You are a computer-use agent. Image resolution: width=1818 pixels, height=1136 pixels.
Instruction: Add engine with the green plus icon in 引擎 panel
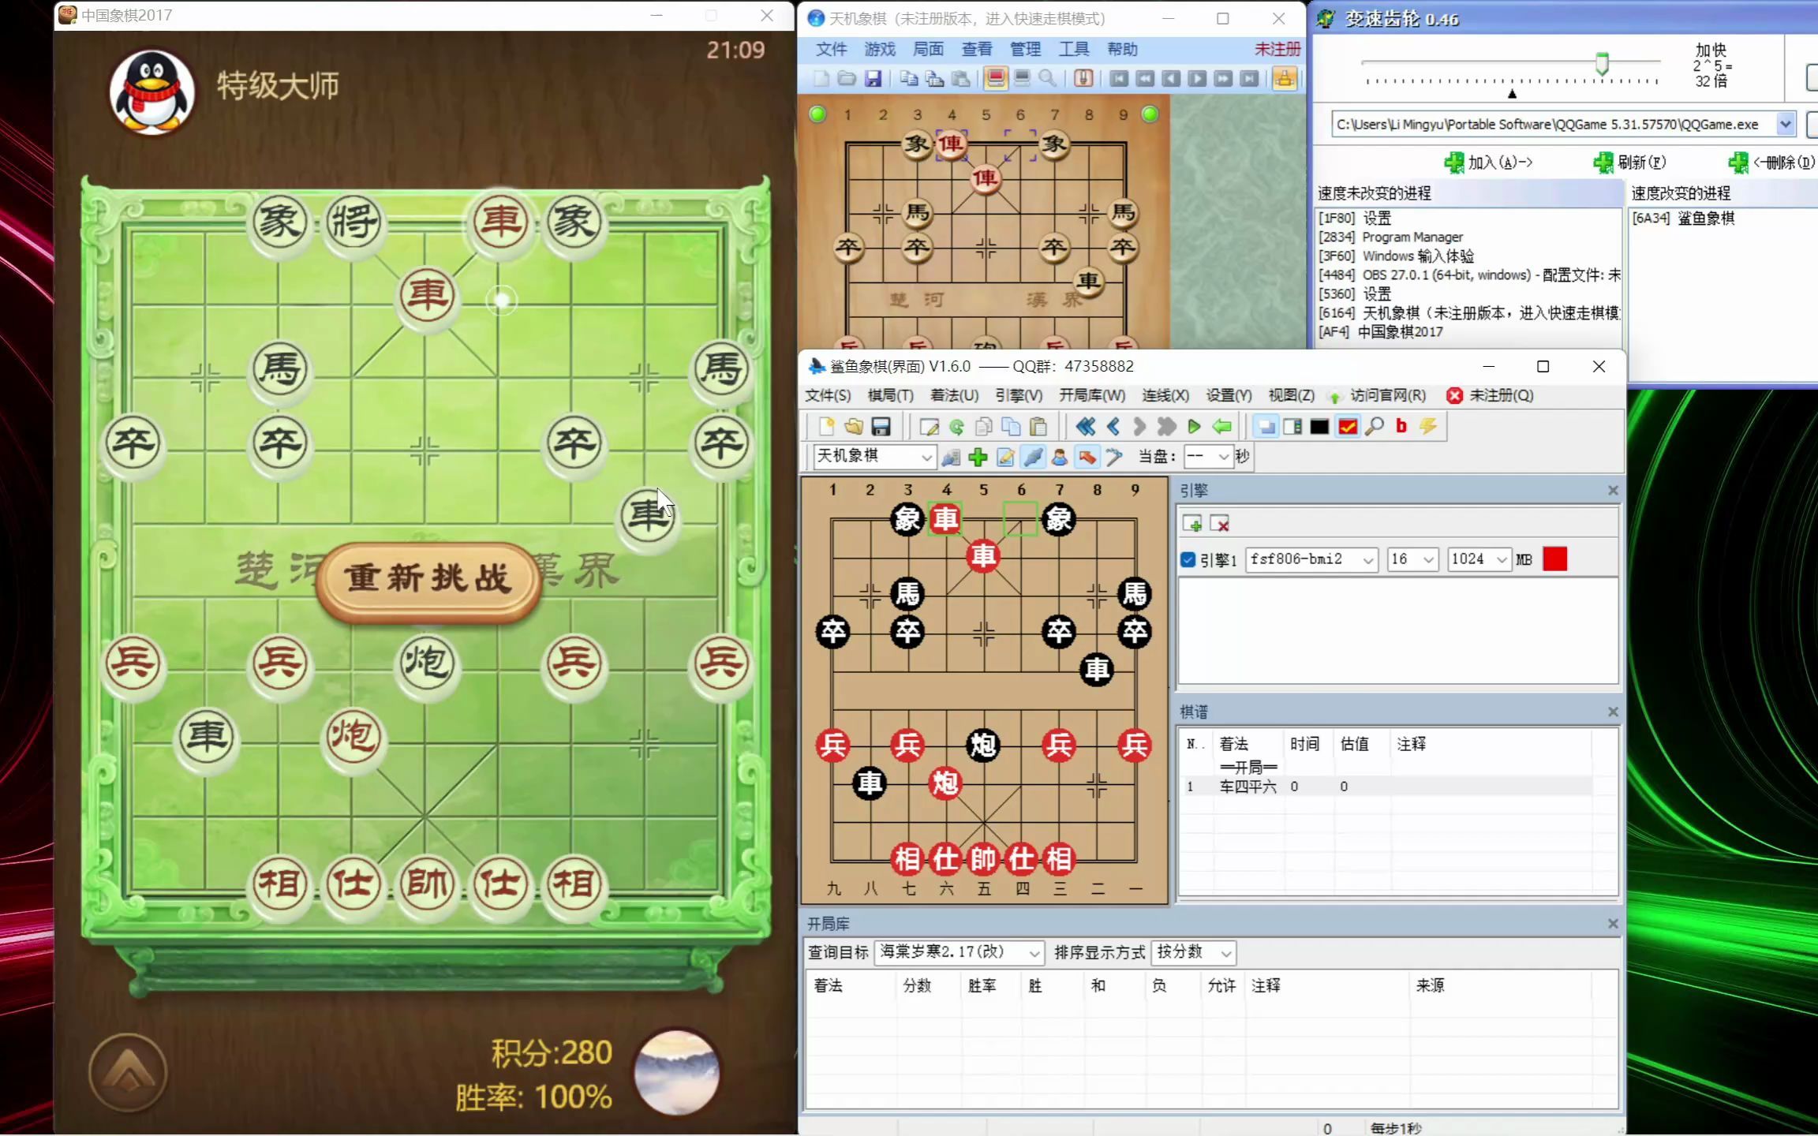coord(1192,523)
